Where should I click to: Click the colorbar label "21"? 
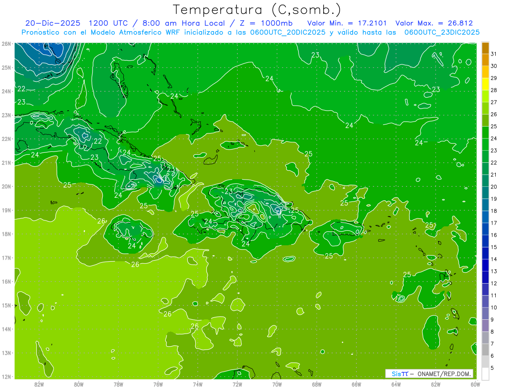pos(494,175)
